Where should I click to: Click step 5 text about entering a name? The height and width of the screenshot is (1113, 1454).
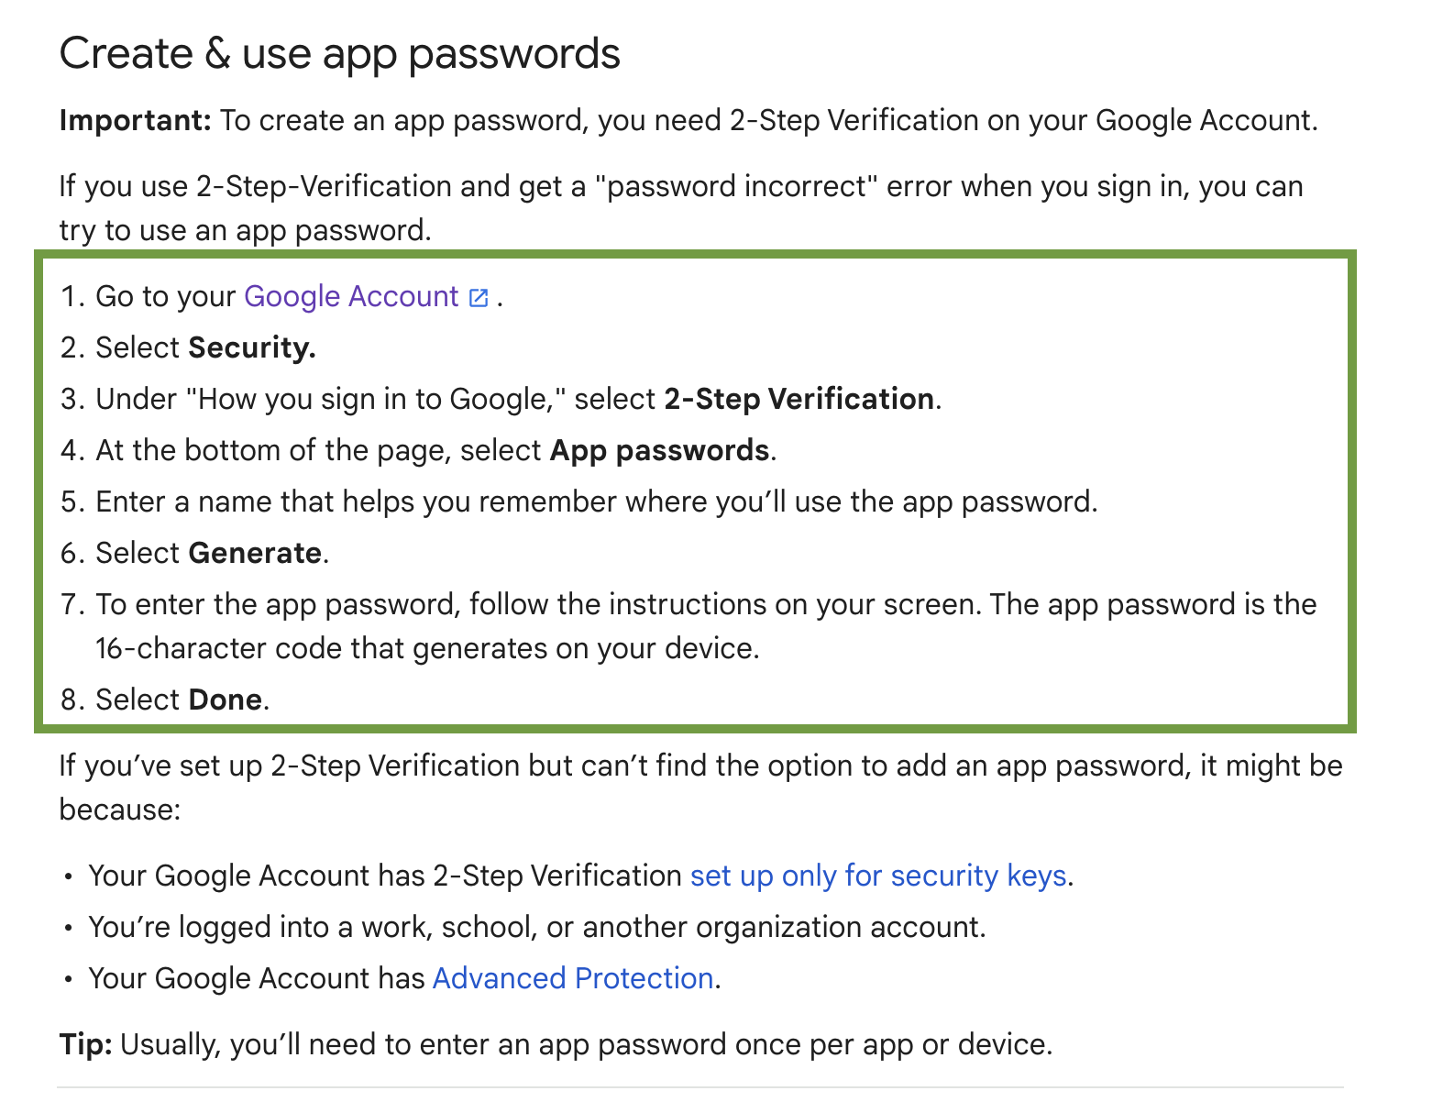pos(596,502)
